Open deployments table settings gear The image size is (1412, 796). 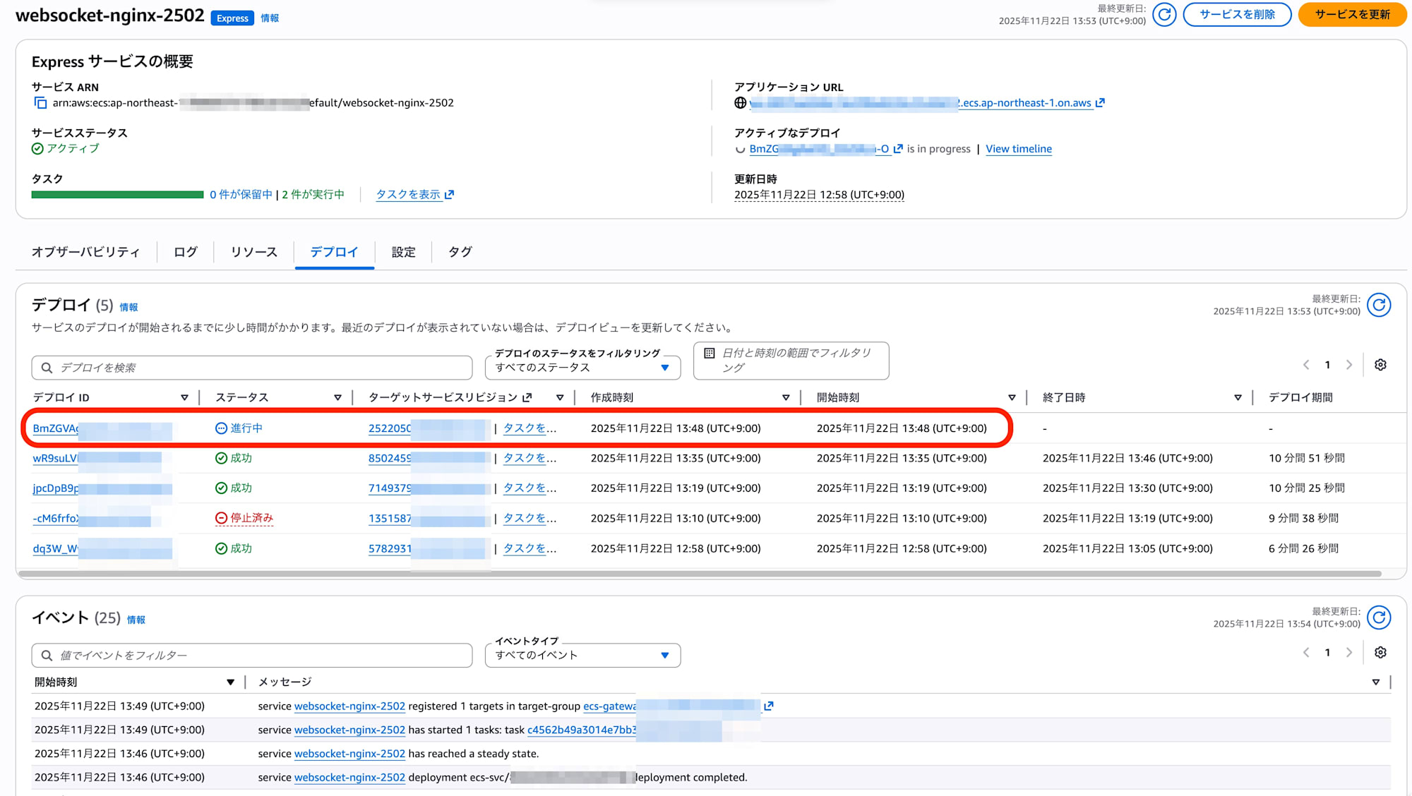tap(1380, 365)
